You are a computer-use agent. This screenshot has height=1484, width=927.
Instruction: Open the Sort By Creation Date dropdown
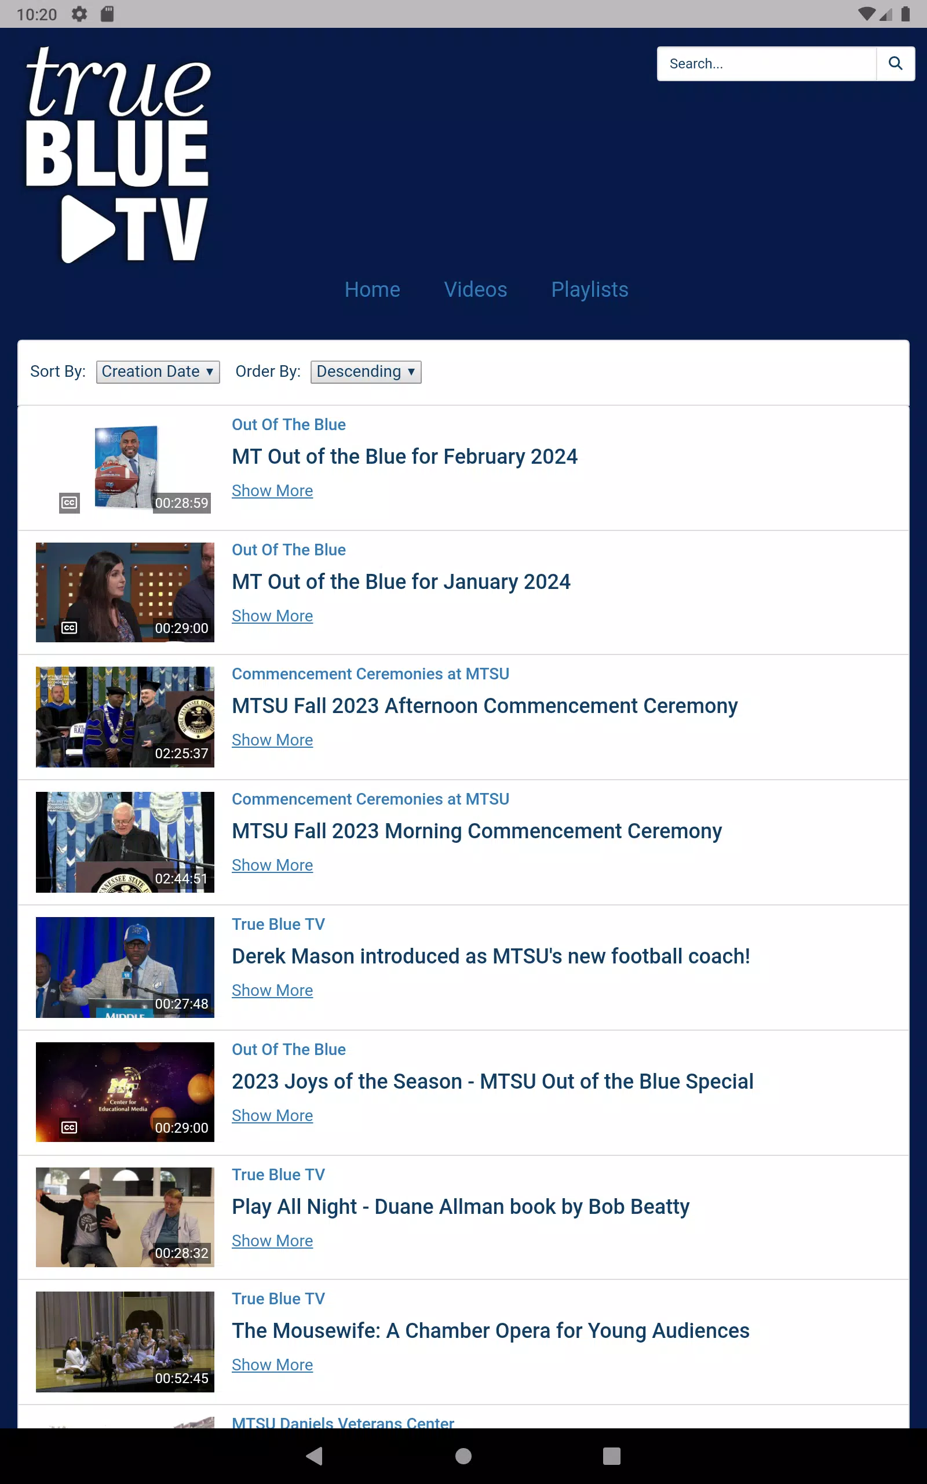158,372
